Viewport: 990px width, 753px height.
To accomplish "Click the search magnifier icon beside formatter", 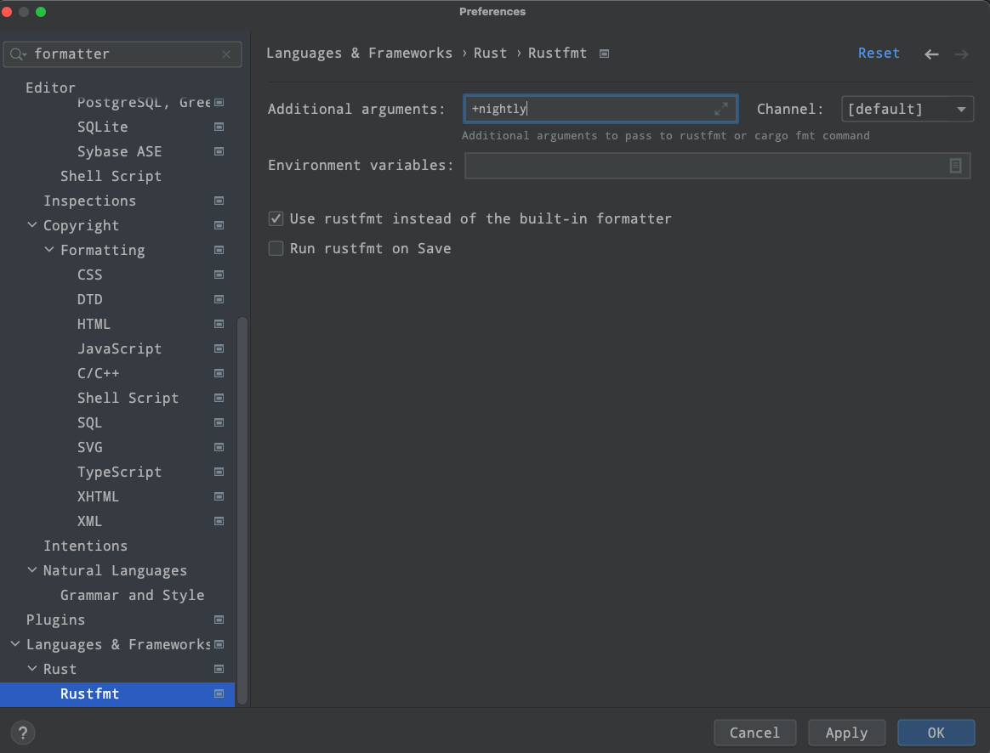I will (x=18, y=54).
